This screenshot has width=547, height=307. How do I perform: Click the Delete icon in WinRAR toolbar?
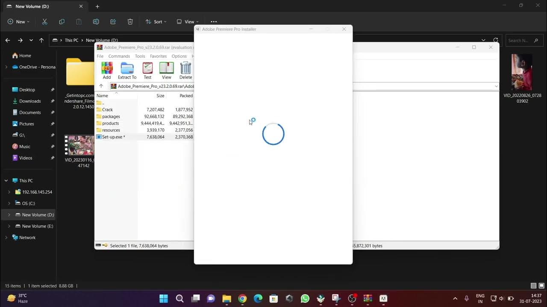(185, 70)
